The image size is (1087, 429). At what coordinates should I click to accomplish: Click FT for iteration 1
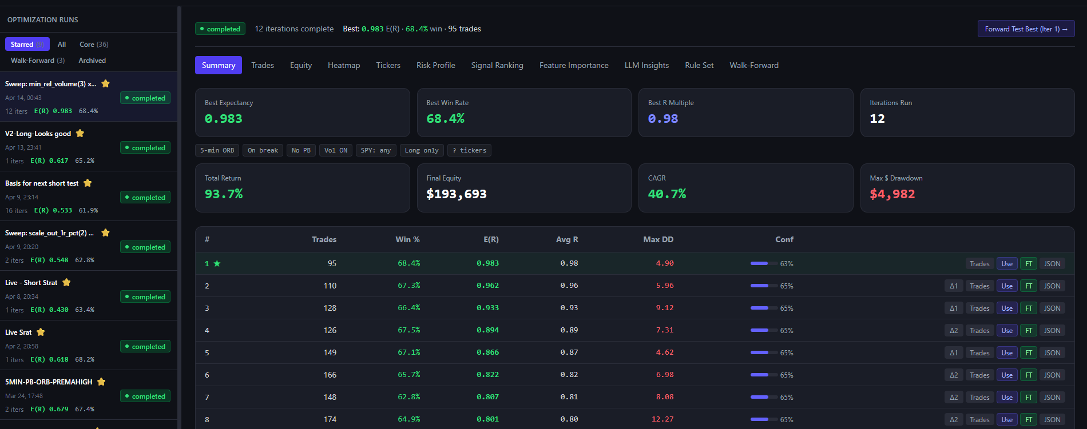coord(1029,263)
